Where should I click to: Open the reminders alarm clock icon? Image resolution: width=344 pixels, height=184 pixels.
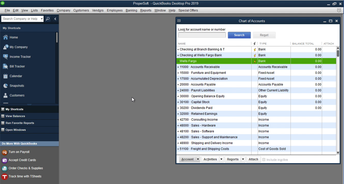coord(339,10)
